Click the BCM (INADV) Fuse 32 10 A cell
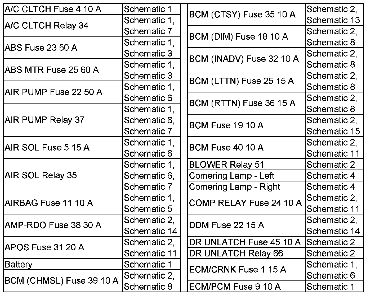This screenshot has height=300, width=366. [244, 59]
